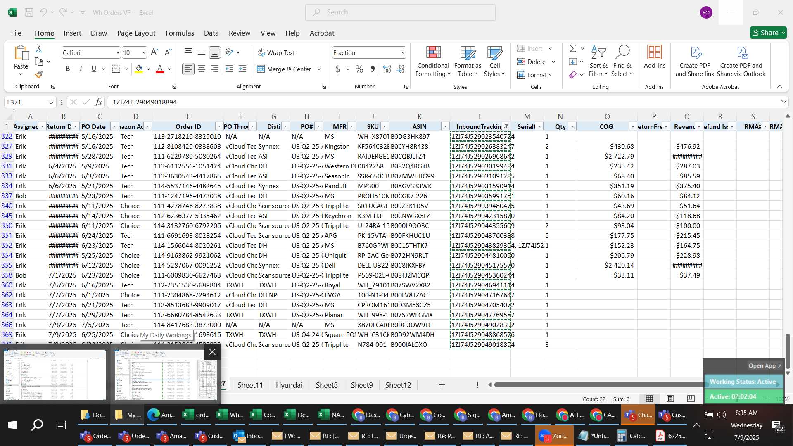The image size is (793, 446).
Task: Apply the red font color
Action: (x=160, y=69)
